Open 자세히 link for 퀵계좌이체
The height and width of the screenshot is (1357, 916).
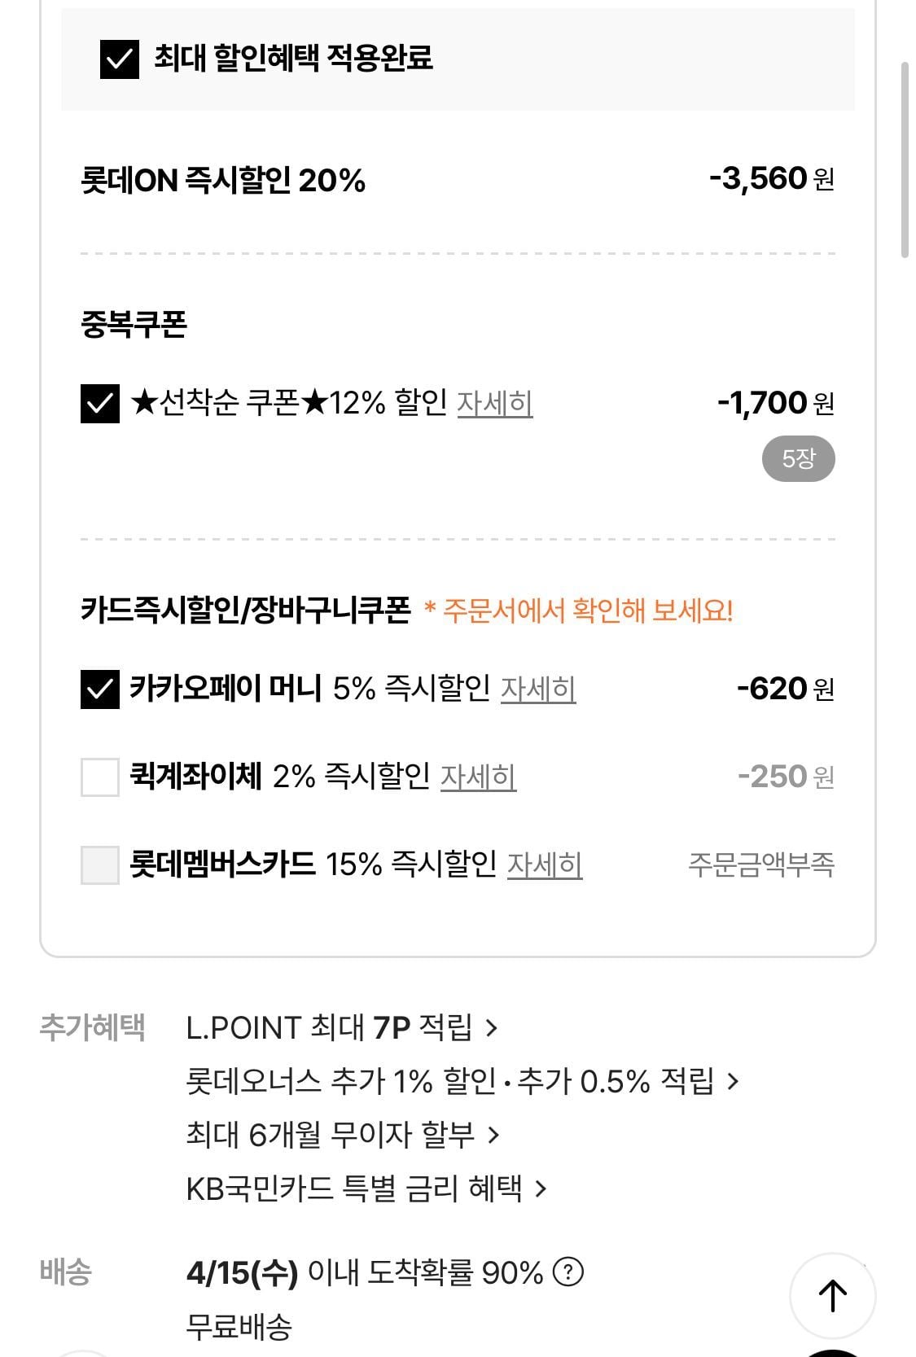click(478, 777)
